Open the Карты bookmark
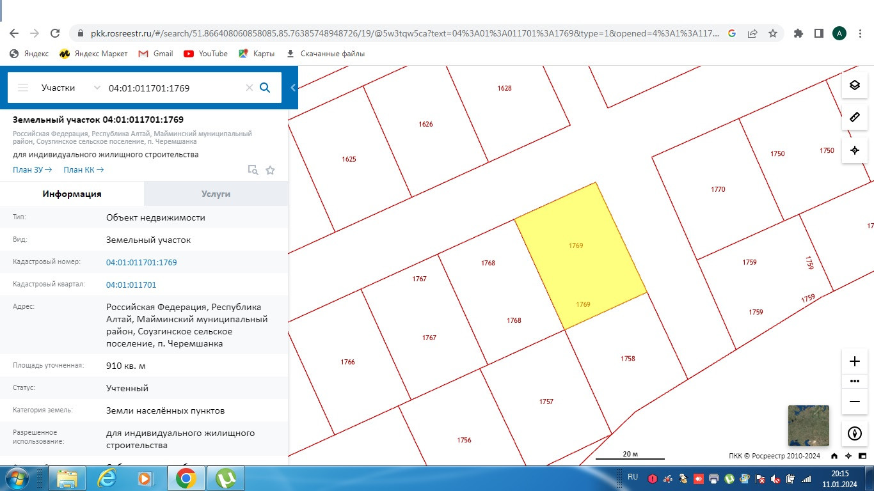Image resolution: width=874 pixels, height=491 pixels. (x=257, y=54)
